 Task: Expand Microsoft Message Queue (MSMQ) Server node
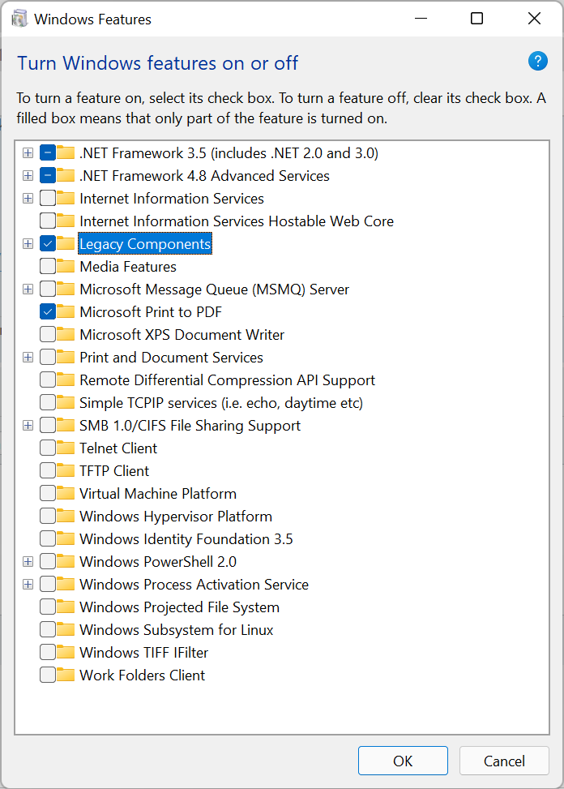(28, 289)
